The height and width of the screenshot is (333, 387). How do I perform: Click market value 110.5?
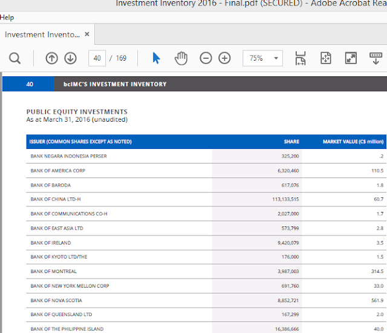pos(377,171)
